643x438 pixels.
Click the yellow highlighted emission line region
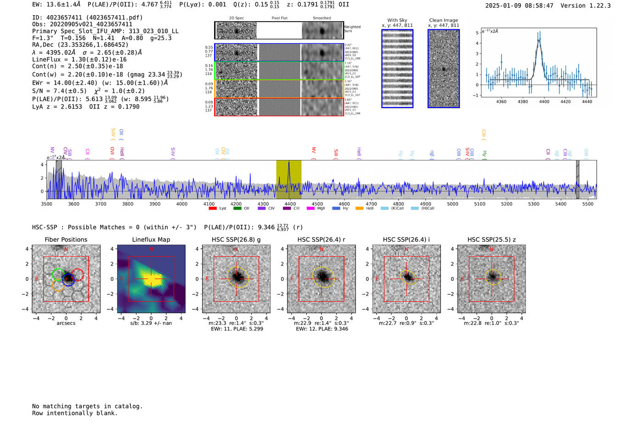click(x=288, y=179)
